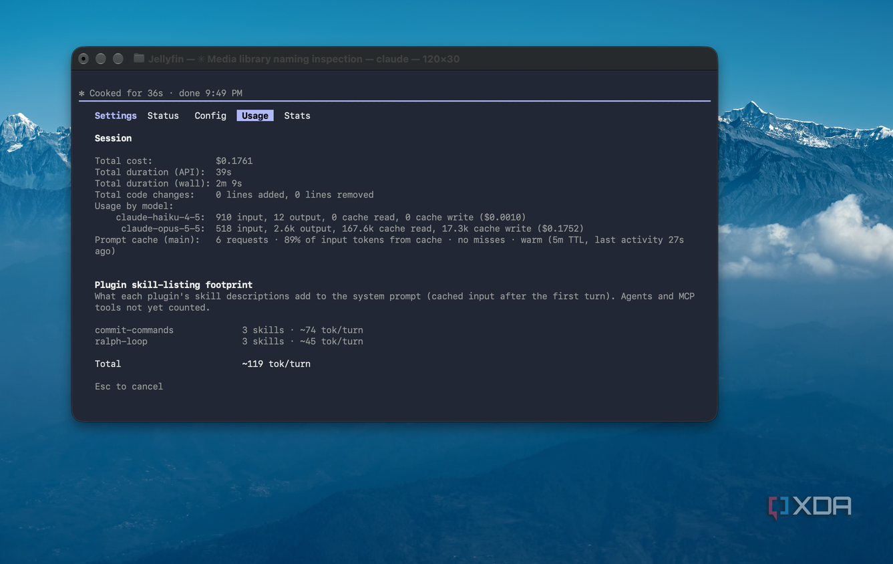Go to the Stats tab
Viewport: 893px width, 564px height.
tap(297, 116)
